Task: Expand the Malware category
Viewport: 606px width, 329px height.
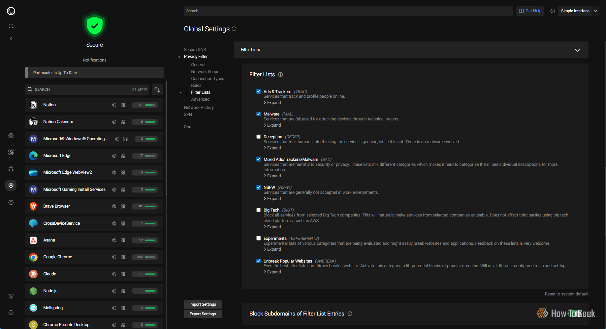Action: point(272,125)
